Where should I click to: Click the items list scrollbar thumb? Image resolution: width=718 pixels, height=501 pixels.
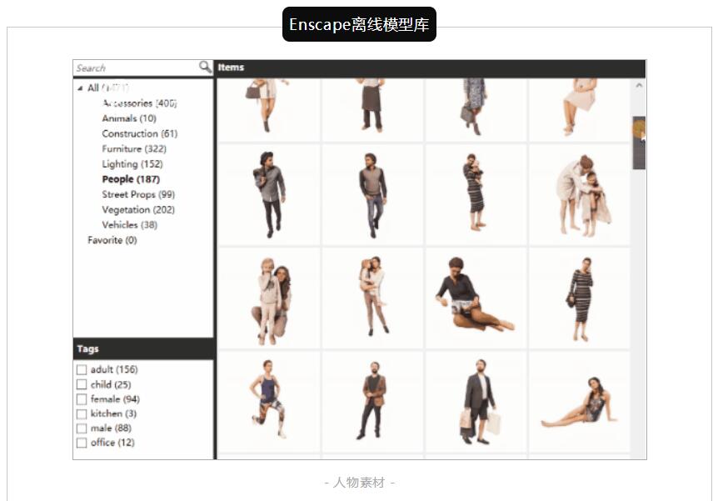click(639, 143)
